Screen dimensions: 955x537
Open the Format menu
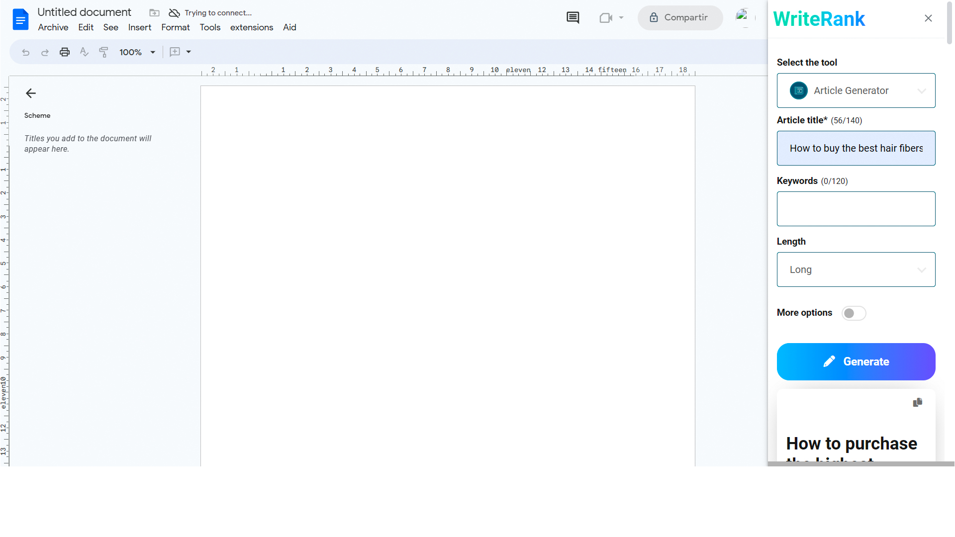tap(176, 28)
